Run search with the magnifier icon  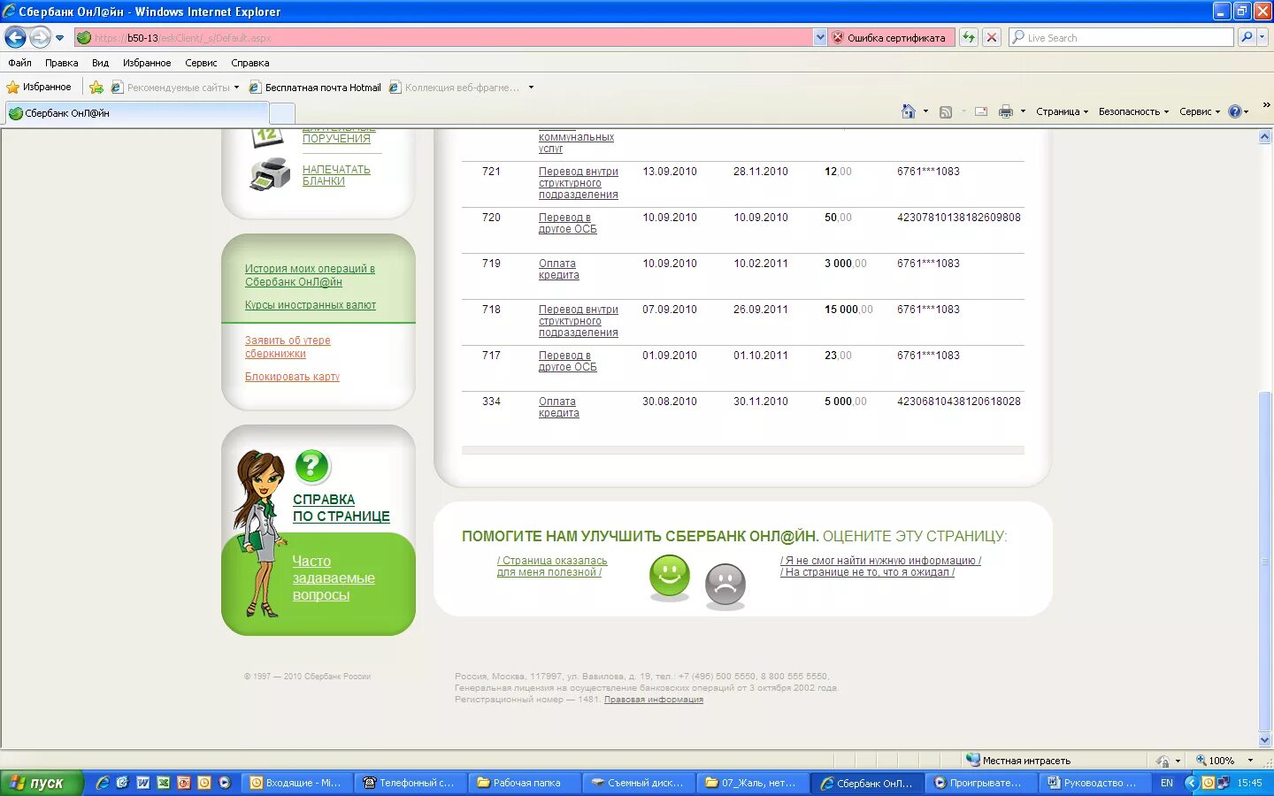(1247, 38)
